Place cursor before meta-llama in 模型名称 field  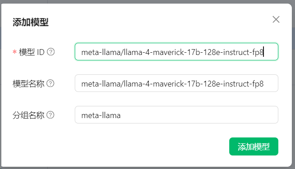81,84
